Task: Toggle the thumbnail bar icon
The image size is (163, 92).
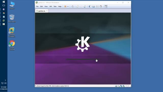Action: click(x=93, y=6)
